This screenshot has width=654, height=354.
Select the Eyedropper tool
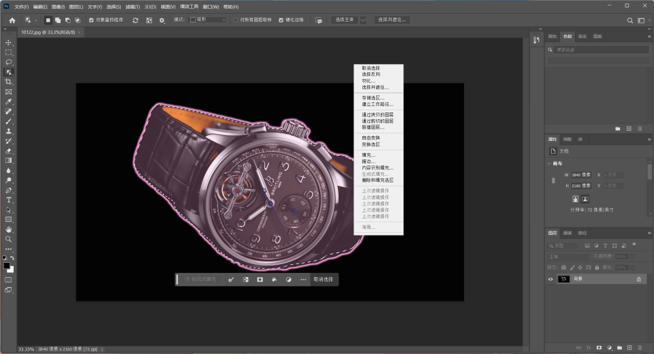click(x=9, y=101)
